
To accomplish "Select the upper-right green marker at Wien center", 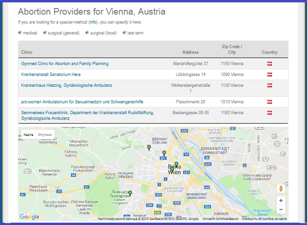I will [176, 165].
